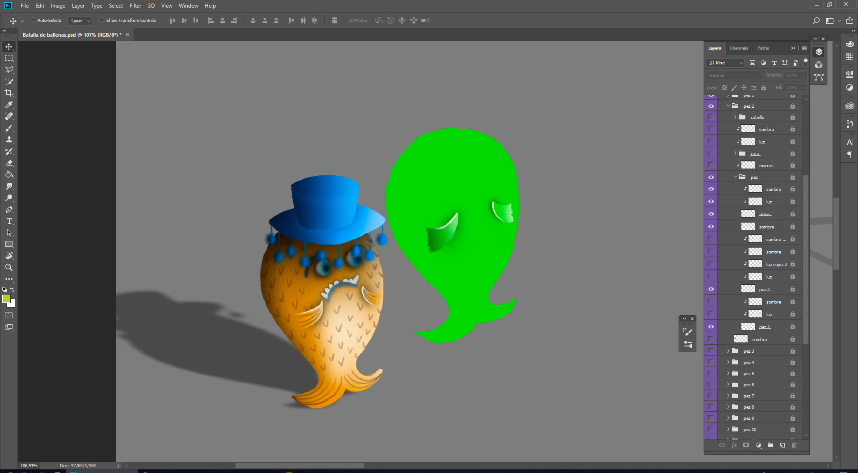Create a new layer
This screenshot has width=858, height=473.
pyautogui.click(x=782, y=445)
